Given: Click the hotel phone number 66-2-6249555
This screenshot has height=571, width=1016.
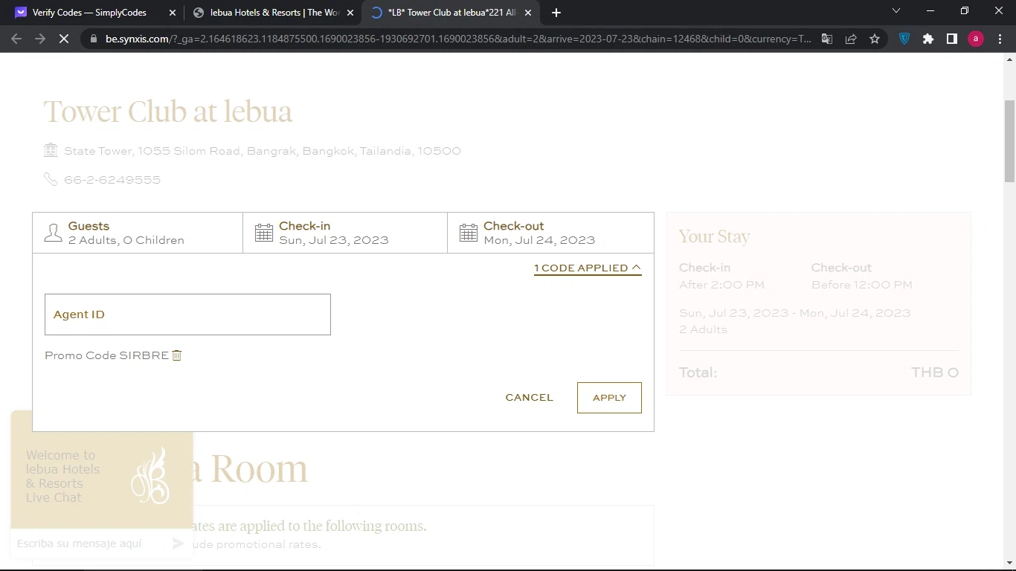Looking at the screenshot, I should [112, 180].
